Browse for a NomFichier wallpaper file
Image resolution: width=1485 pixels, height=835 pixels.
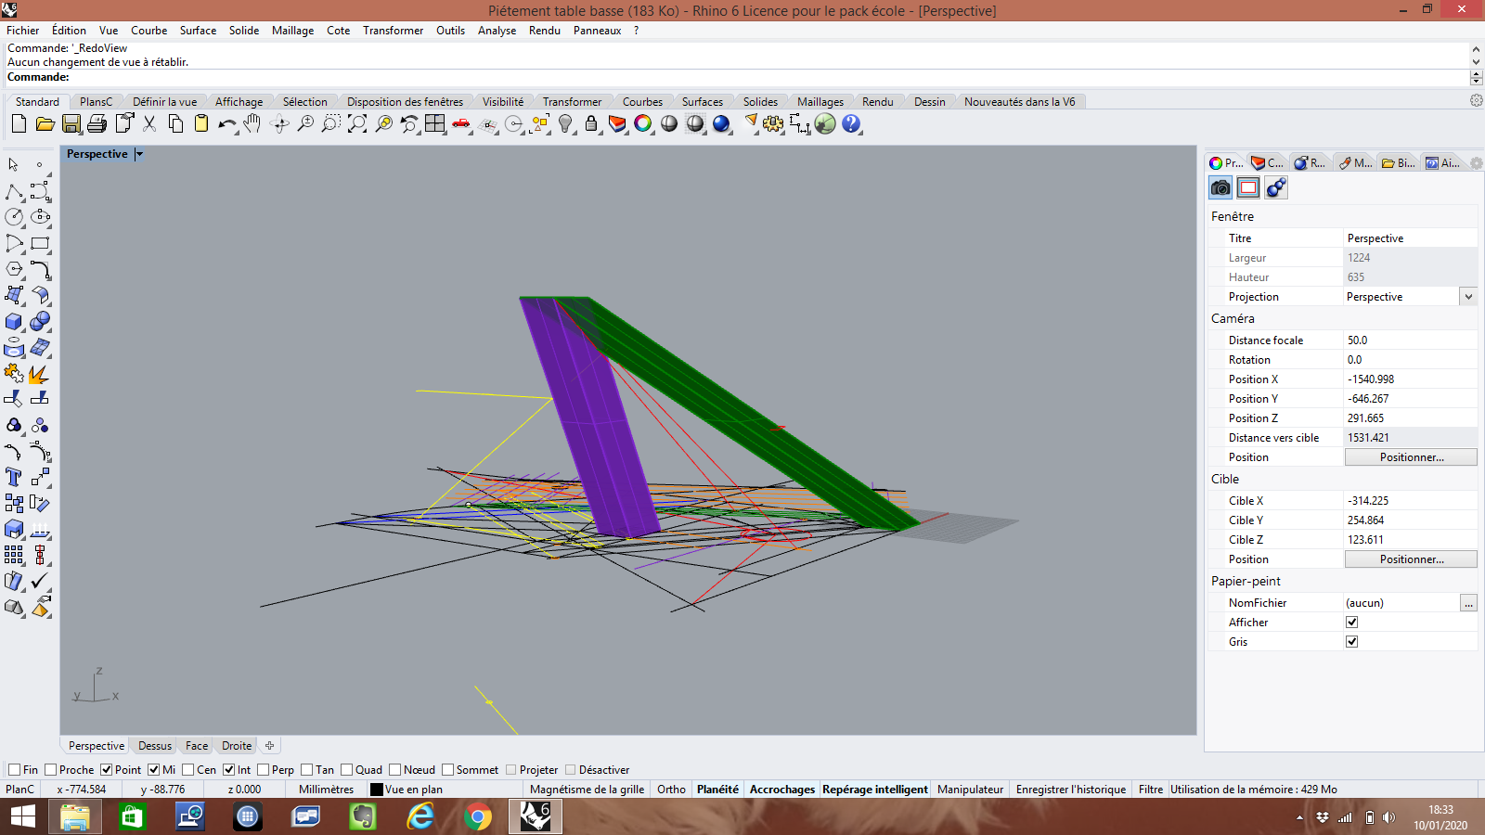(1468, 602)
